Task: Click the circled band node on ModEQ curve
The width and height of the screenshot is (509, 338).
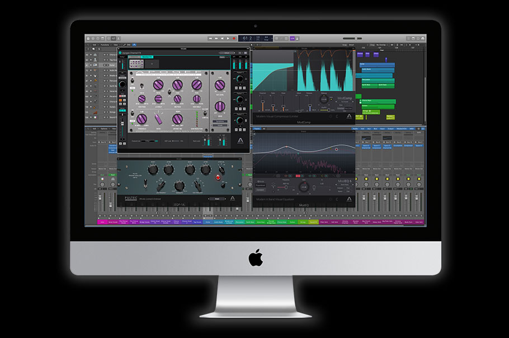Action: pos(336,149)
